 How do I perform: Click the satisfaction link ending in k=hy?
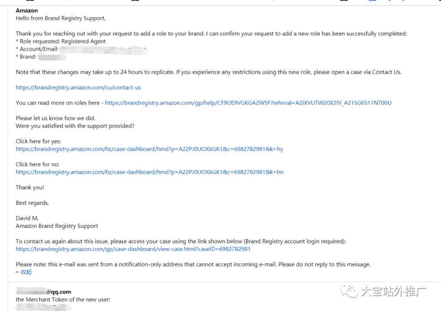[149, 149]
